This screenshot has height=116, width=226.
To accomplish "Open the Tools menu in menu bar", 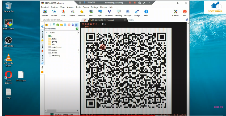I will coord(78,7).
